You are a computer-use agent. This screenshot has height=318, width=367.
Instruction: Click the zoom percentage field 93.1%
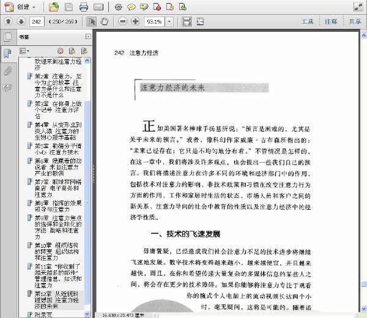point(154,22)
